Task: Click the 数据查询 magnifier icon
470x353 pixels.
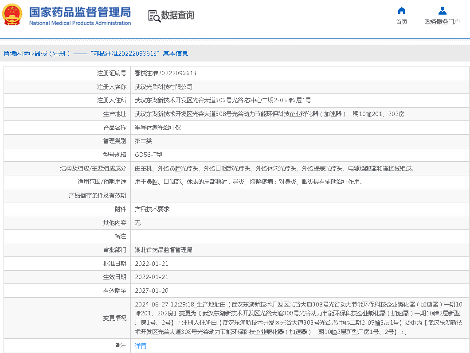Action: 154,16
